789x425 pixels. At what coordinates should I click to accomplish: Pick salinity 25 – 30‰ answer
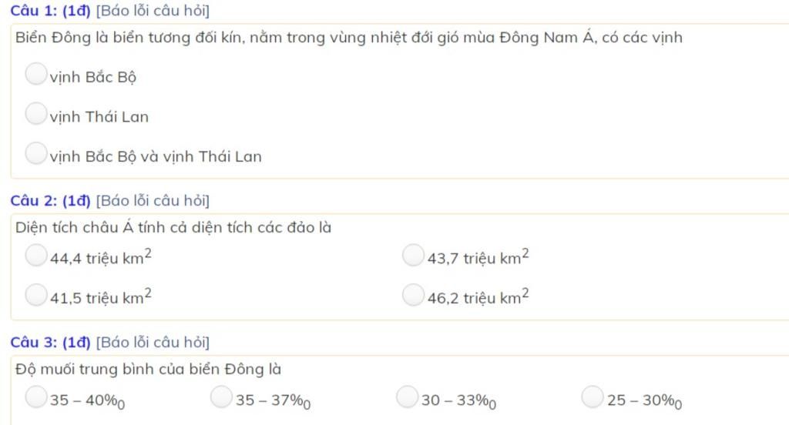[x=593, y=397]
